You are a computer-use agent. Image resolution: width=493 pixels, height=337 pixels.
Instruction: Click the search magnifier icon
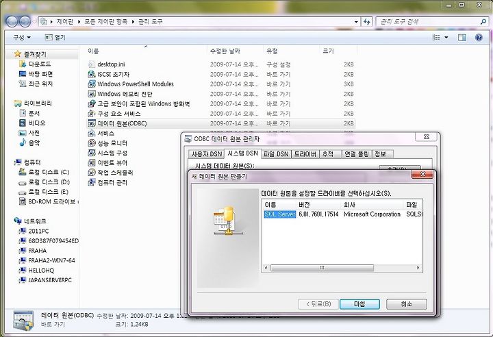(x=483, y=22)
